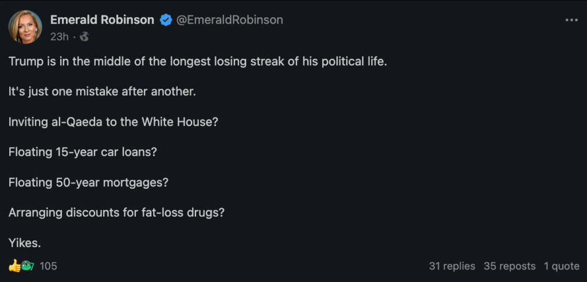The height and width of the screenshot is (282, 587).
Task: Click the thumbs-up reaction emoji
Action: [x=14, y=266]
